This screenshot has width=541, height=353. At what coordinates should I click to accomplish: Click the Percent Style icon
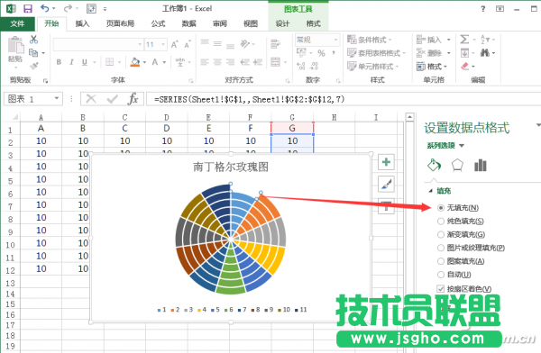tap(321, 53)
